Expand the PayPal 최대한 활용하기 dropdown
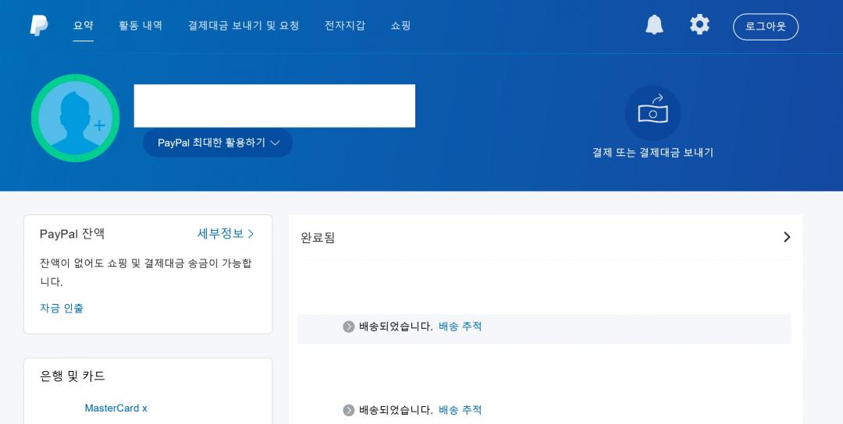Screen dimensions: 843x424 [218, 143]
